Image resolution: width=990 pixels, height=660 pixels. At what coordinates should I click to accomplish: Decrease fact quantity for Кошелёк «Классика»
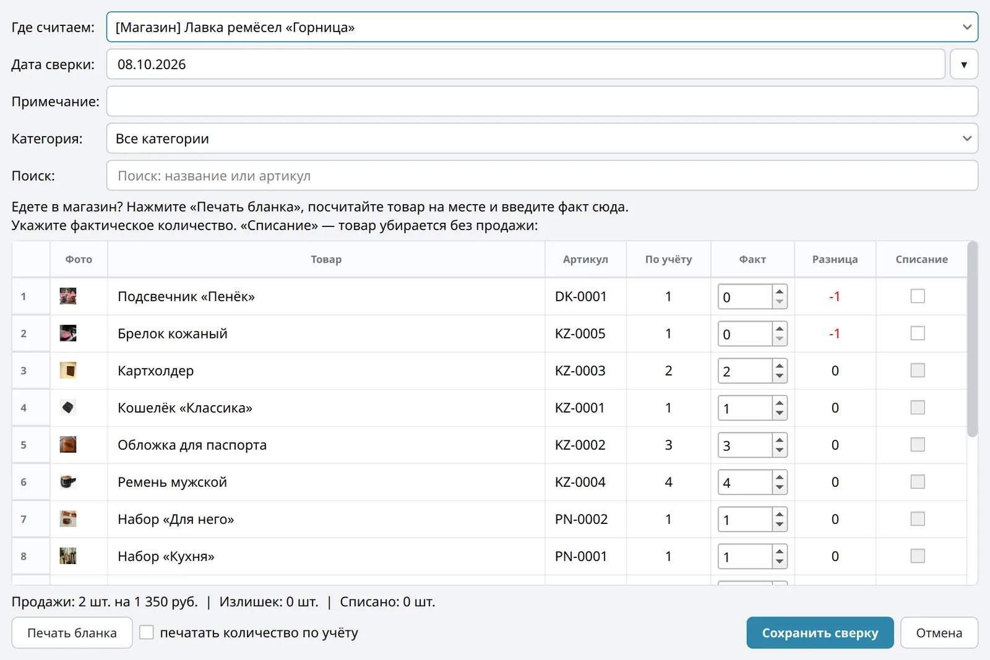pyautogui.click(x=780, y=413)
